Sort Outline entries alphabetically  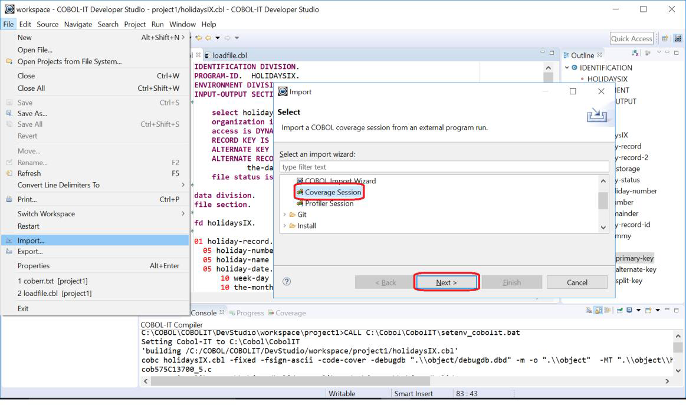point(634,53)
